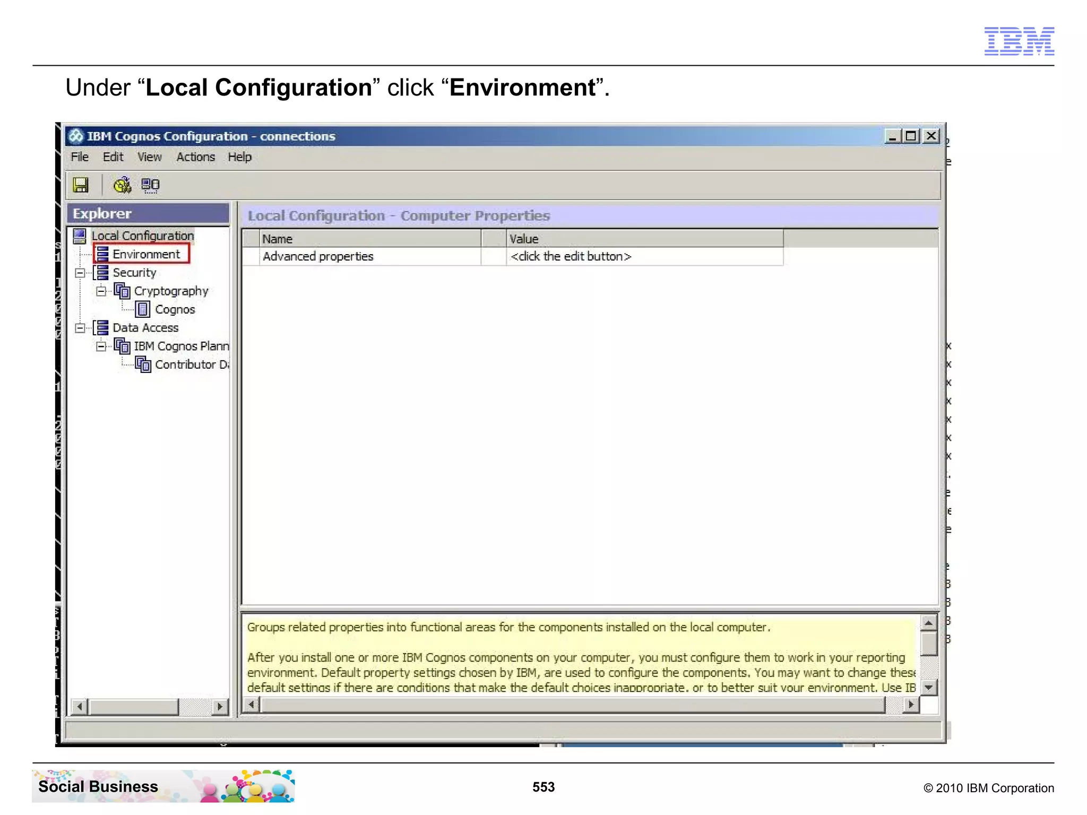Select Cryptography in the Explorer tree

[171, 291]
